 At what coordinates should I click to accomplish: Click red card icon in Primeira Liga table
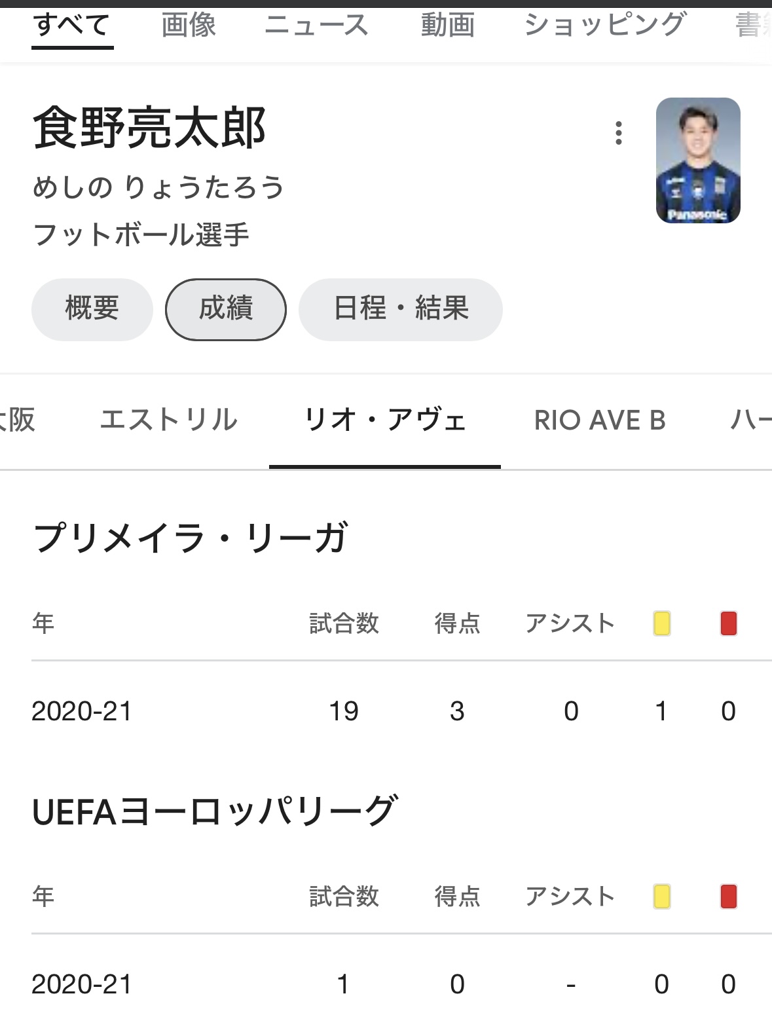click(729, 623)
